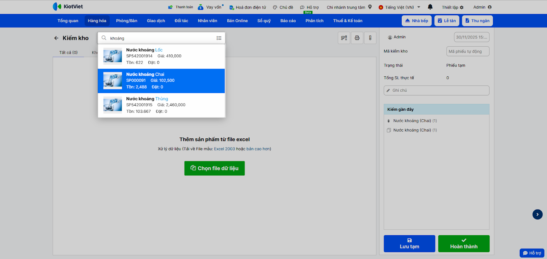This screenshot has width=547, height=259.
Task: Open the Đối tác menu
Action: [181, 21]
